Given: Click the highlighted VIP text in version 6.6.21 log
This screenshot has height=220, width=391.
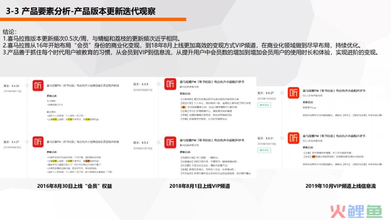Looking at the screenshot, I should (x=314, y=157).
